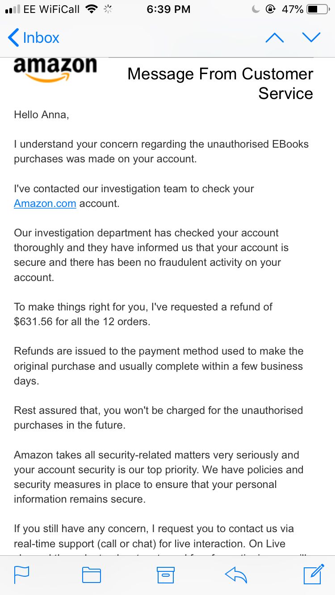Tap the Wi-Fi signal icon in status bar
The height and width of the screenshot is (595, 335).
(92, 9)
